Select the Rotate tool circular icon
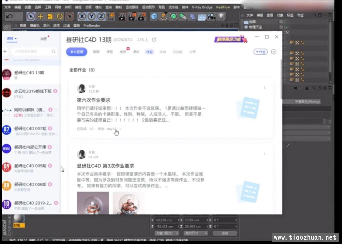The image size is (342, 244). 59,16
